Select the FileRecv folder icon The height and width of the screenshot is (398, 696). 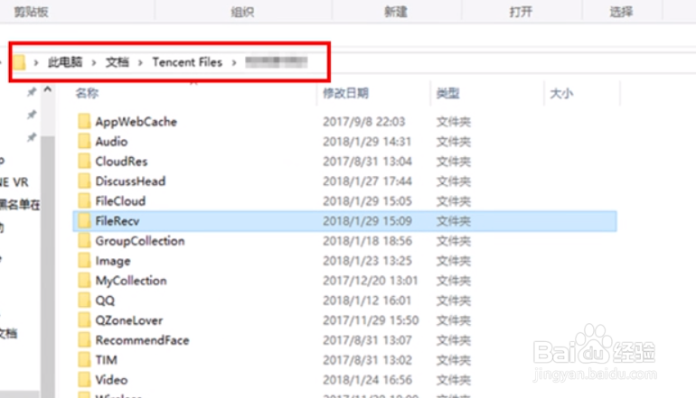click(x=84, y=221)
